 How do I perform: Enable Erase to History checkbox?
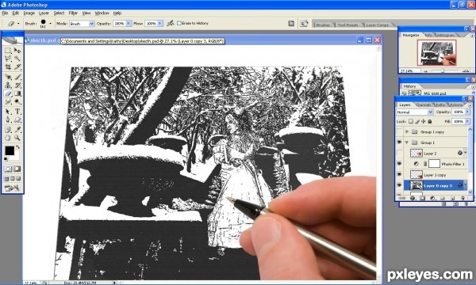click(179, 23)
